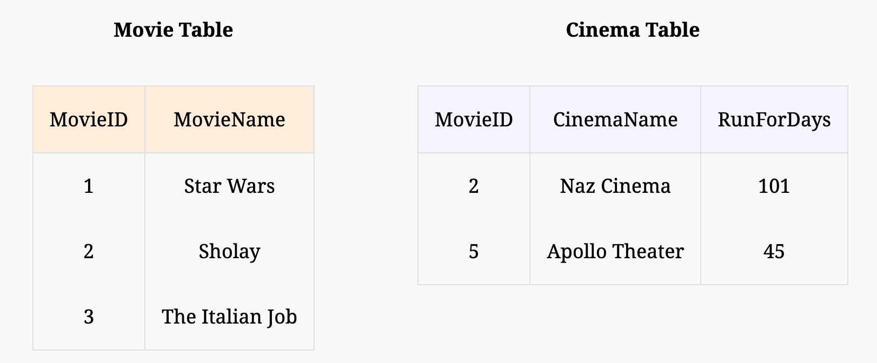
Task: Select the MovieName column header
Action: [x=229, y=119]
